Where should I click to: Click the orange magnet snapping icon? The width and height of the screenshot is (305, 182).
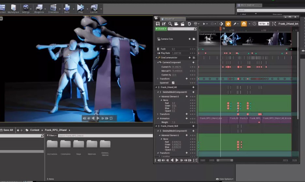tap(244, 24)
